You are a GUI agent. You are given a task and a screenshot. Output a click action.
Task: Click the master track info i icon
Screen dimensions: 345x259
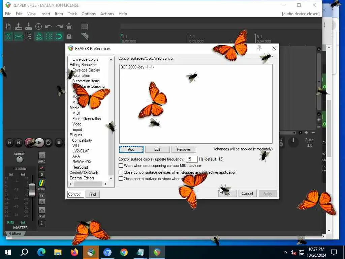[x=41, y=223]
